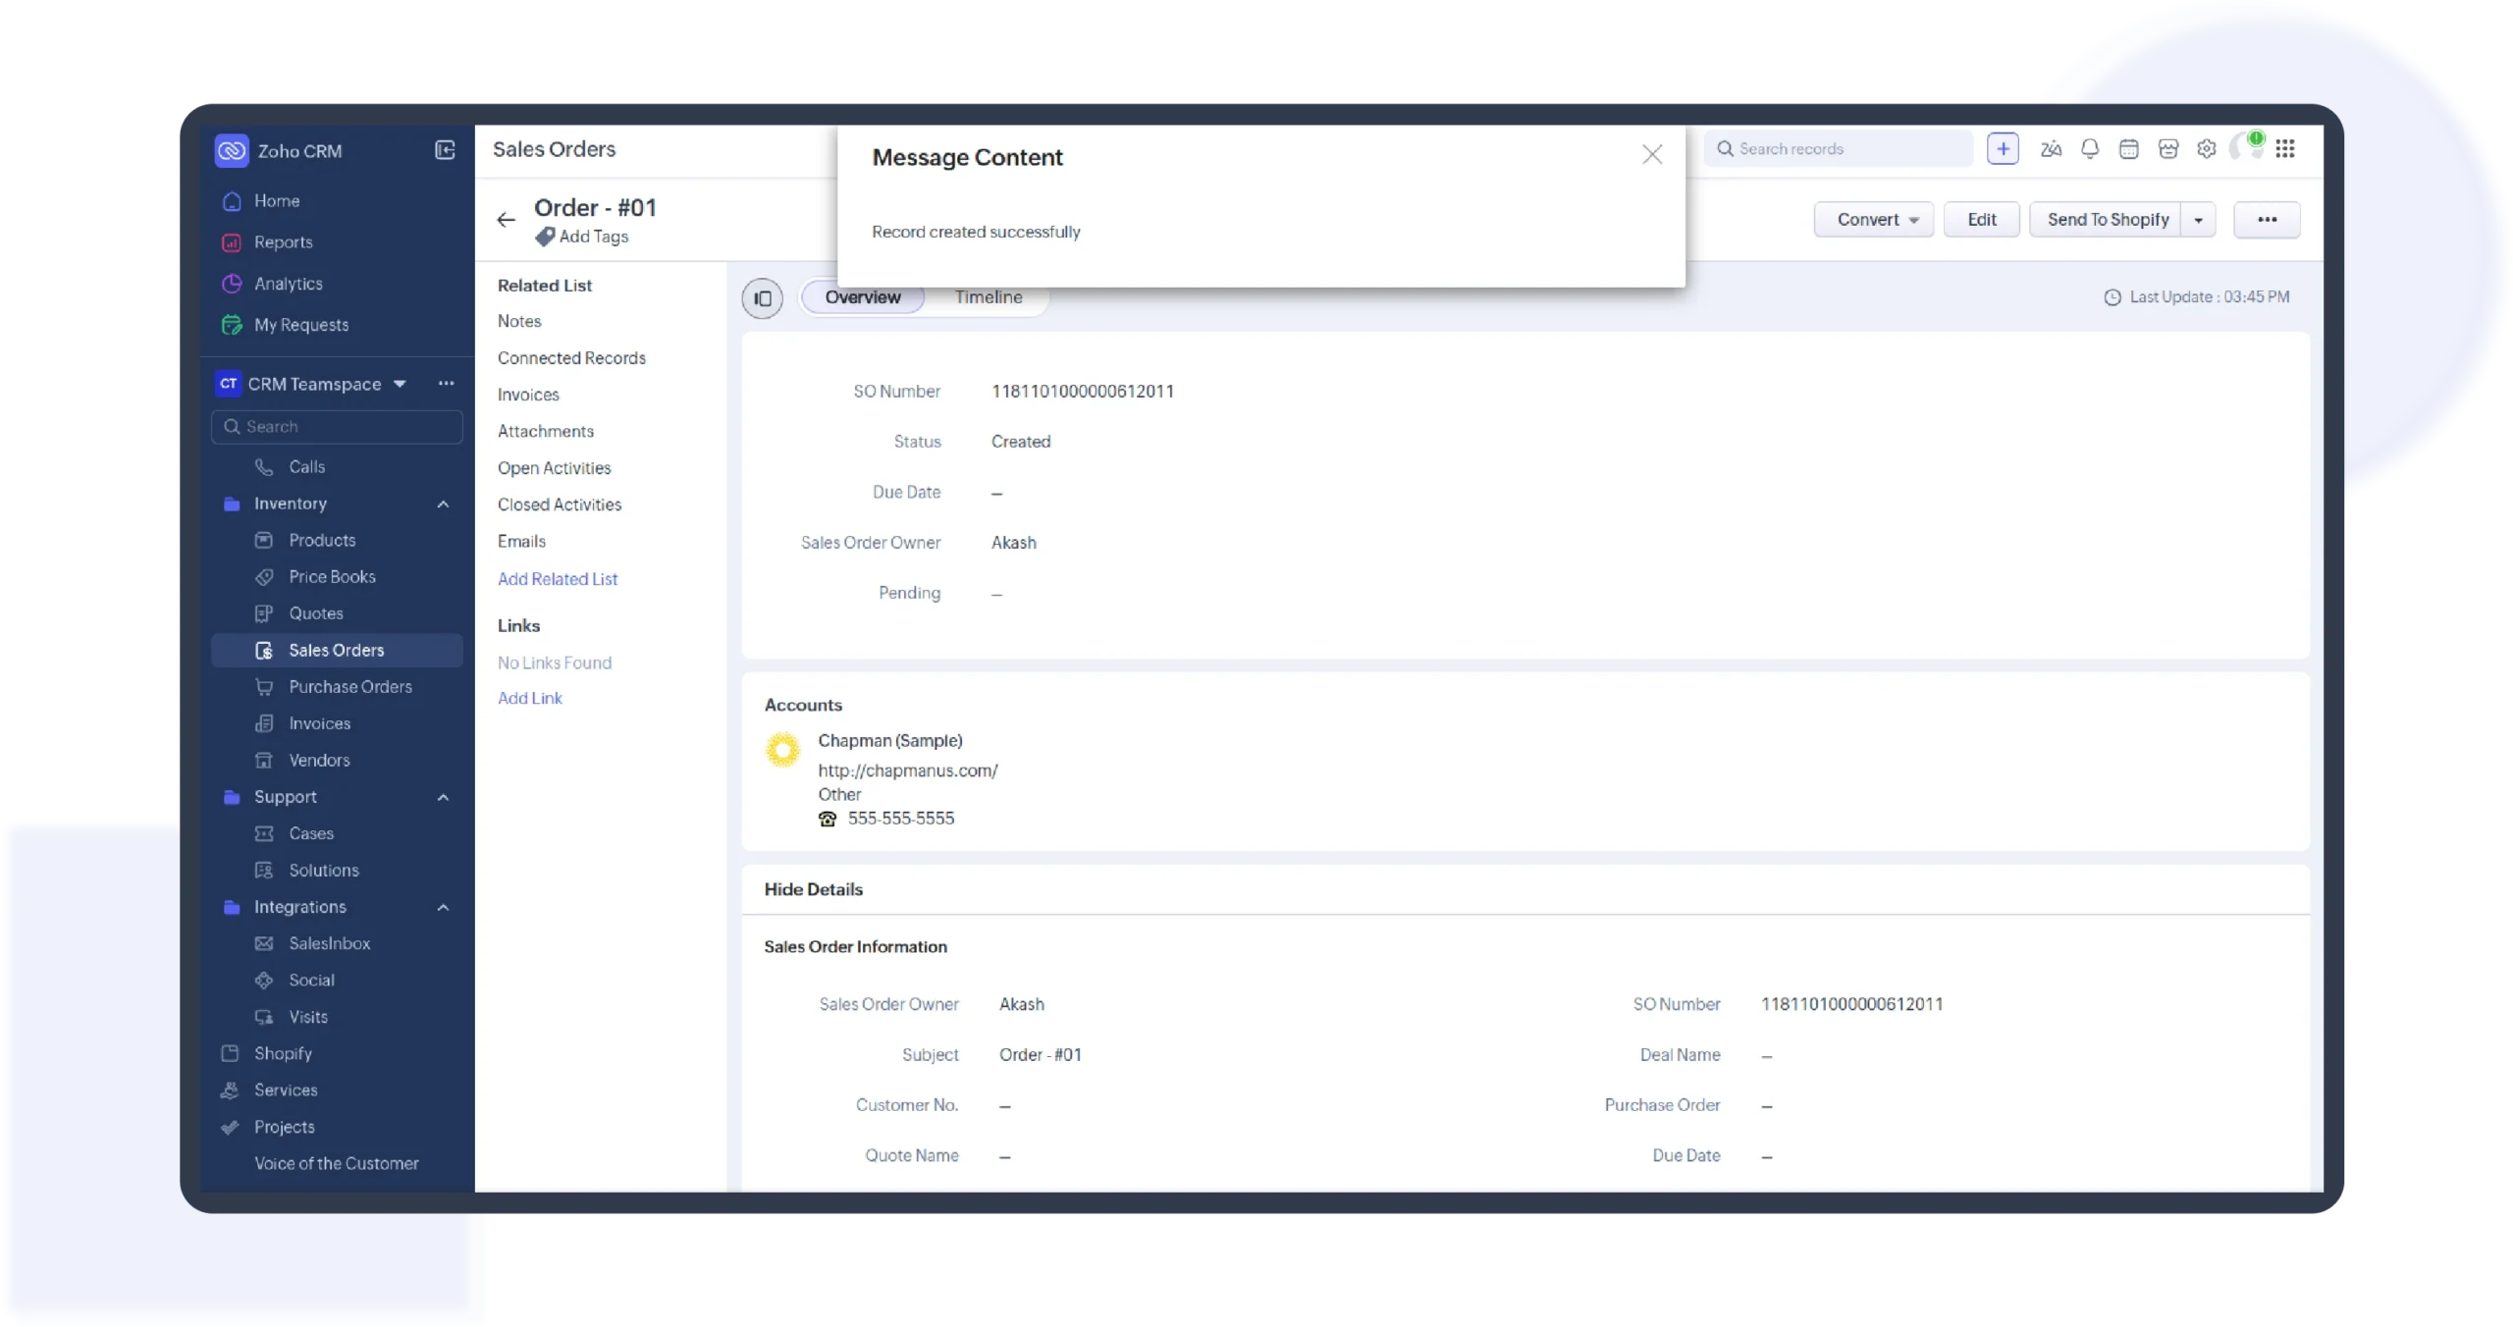This screenshot has width=2513, height=1327.
Task: Open Purchase Orders from the sidebar
Action: coord(349,686)
